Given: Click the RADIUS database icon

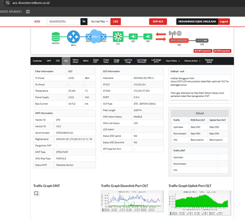Looking at the screenshot, I should click(x=56, y=37).
